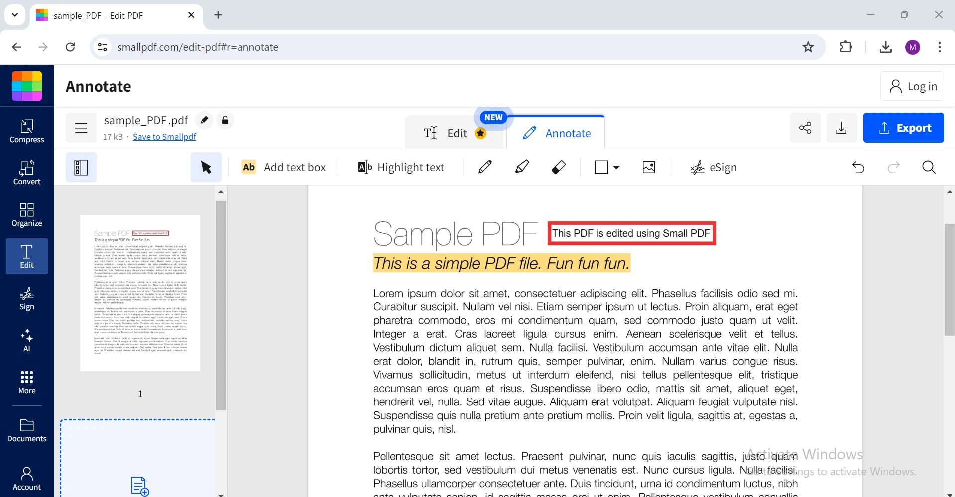Open AI tools in sidebar
The height and width of the screenshot is (497, 955).
click(x=27, y=340)
